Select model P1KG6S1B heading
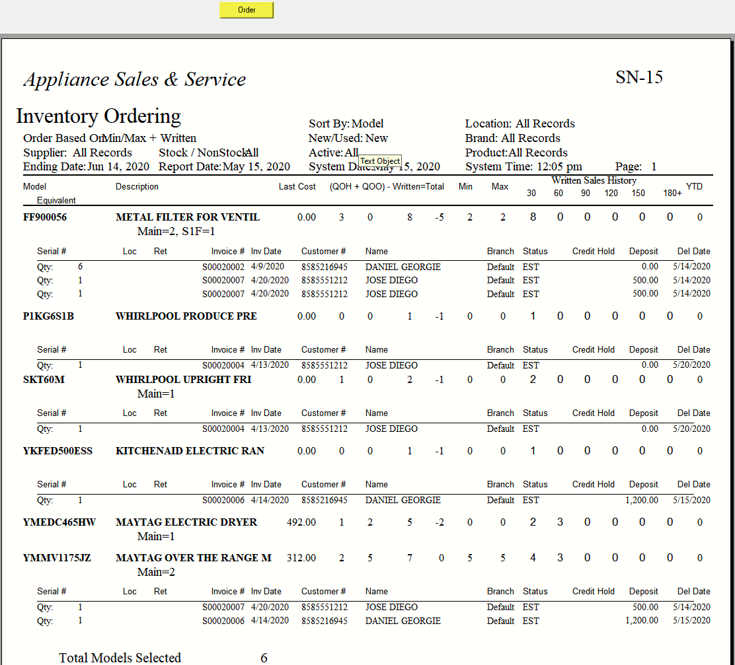The height and width of the screenshot is (665, 735). coord(48,316)
